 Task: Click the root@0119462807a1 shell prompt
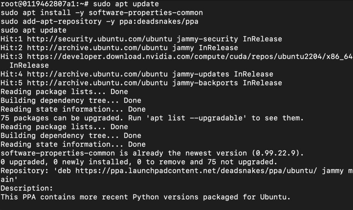coord(44,4)
